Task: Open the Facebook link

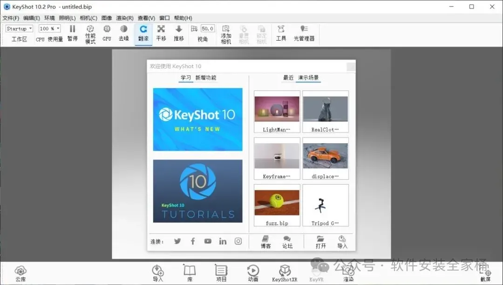Action: [x=193, y=241]
